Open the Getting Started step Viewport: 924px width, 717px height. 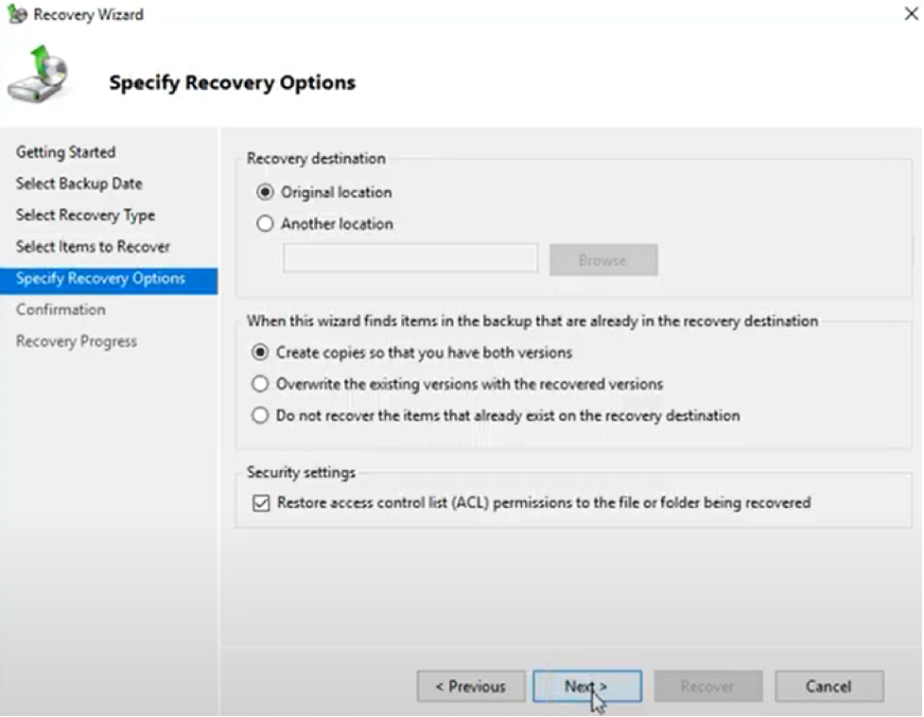click(x=66, y=152)
